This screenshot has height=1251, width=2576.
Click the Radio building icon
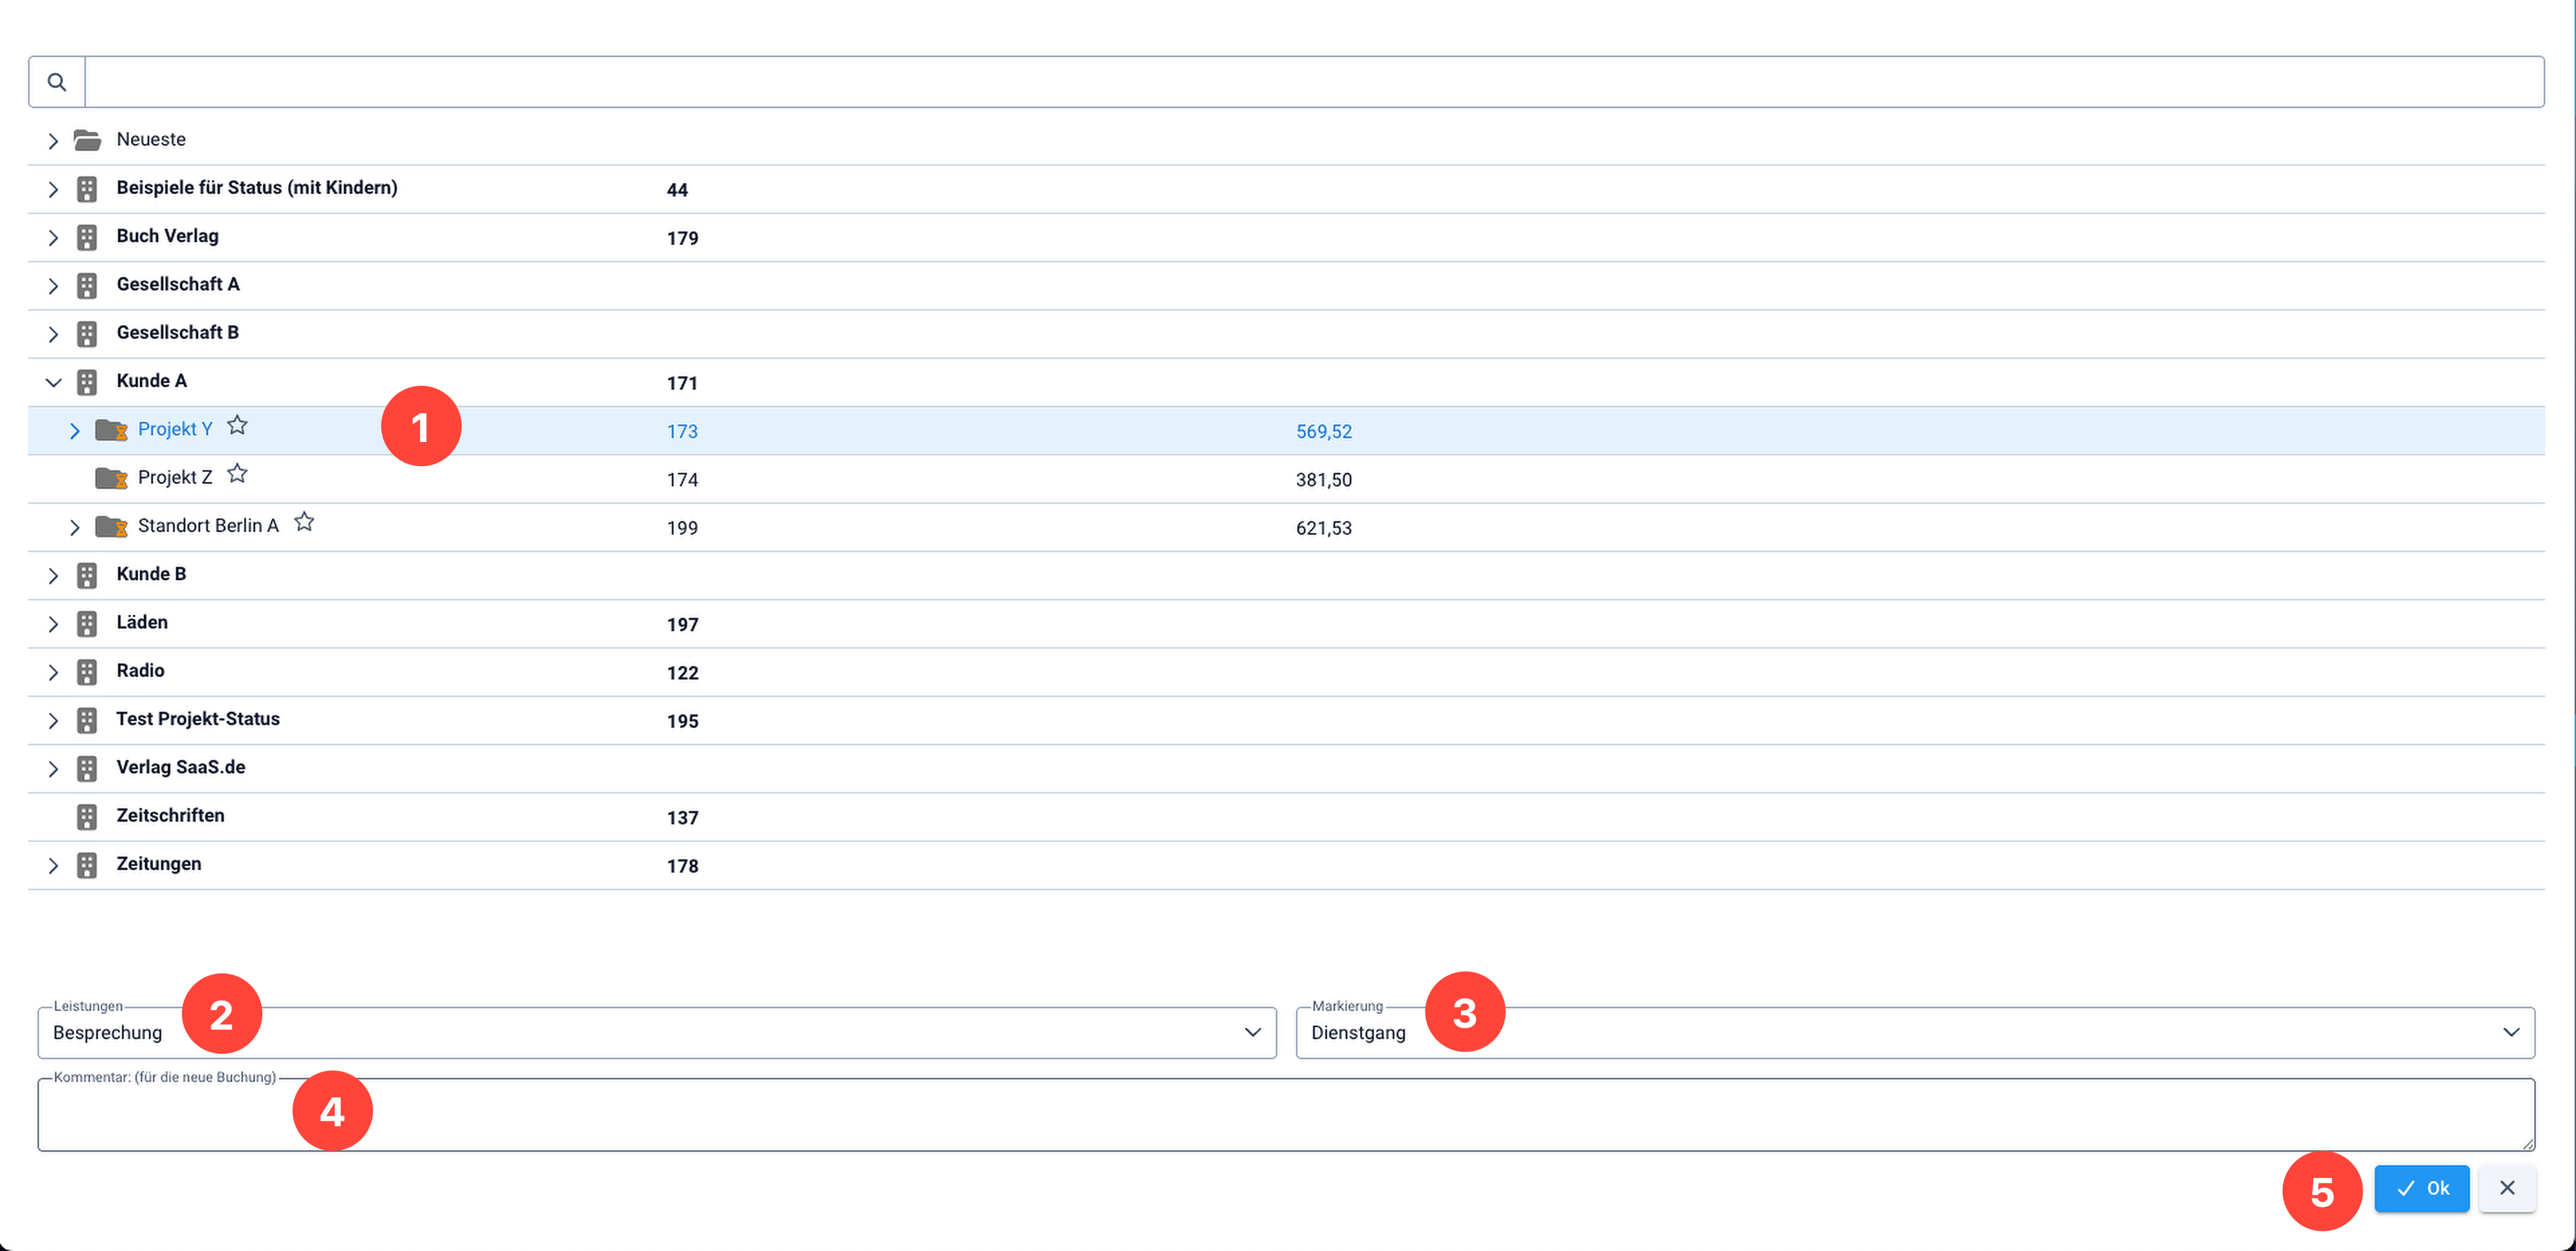pos(87,672)
